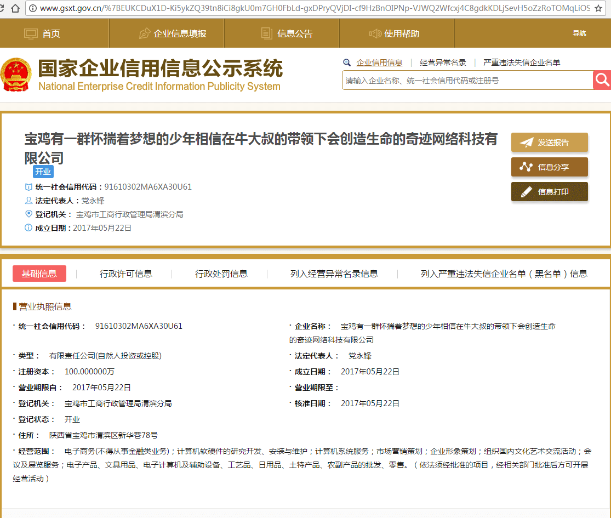The width and height of the screenshot is (611, 518).
Task: Click site info icon in address bar
Action: (33, 8)
